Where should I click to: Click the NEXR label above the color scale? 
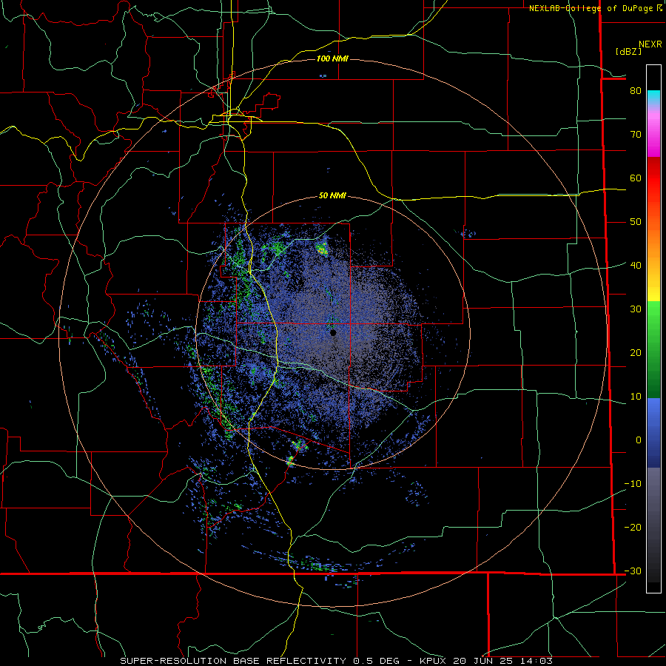650,44
